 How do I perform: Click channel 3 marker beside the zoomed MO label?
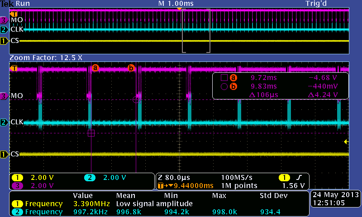[x=4, y=96]
